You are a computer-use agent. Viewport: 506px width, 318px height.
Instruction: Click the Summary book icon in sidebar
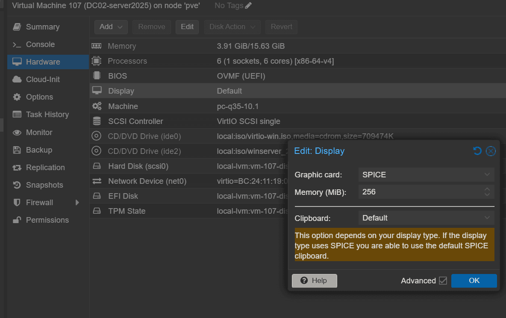17,27
